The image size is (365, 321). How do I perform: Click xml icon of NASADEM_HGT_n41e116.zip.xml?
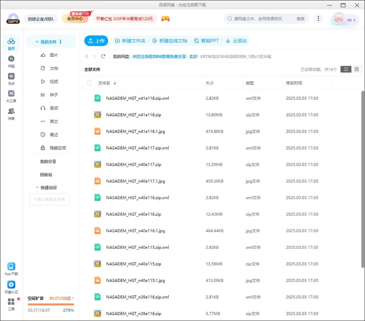pos(98,98)
